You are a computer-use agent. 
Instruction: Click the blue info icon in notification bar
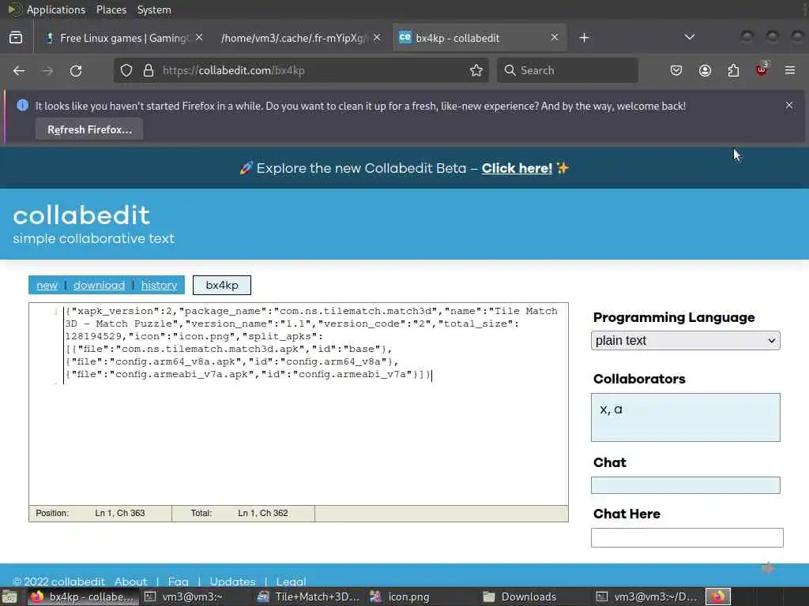tap(22, 105)
